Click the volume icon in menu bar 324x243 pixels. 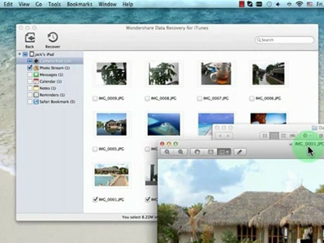[x=278, y=4]
